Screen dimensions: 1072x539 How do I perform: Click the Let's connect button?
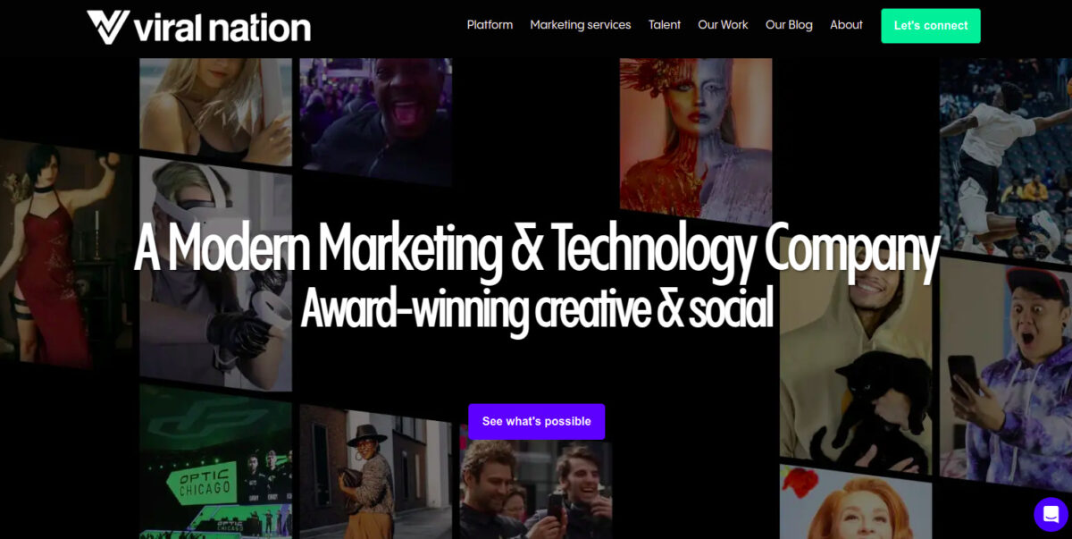(x=931, y=26)
